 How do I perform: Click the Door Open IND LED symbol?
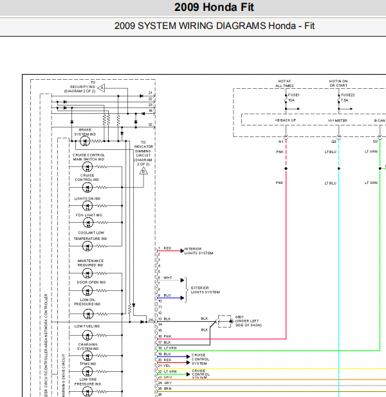(x=87, y=291)
